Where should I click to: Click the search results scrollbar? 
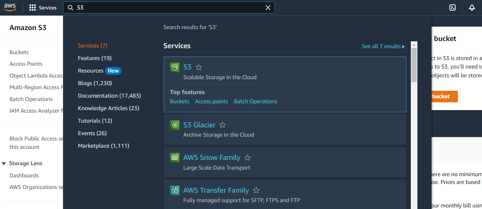pos(414,63)
